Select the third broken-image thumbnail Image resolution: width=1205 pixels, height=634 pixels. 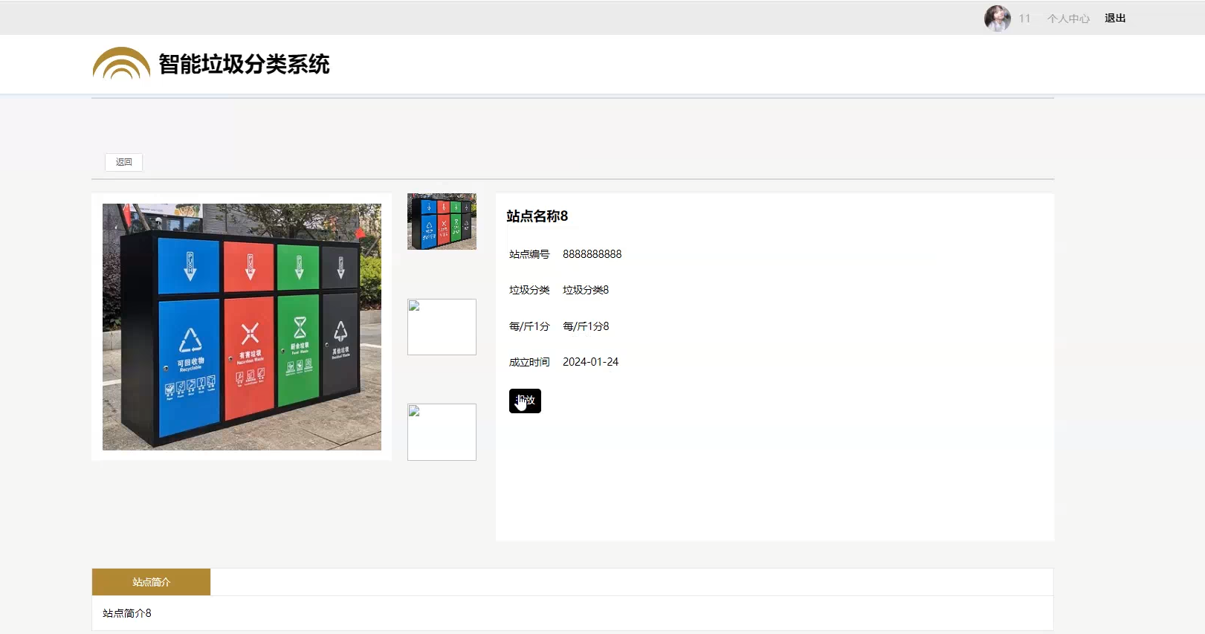(x=442, y=432)
